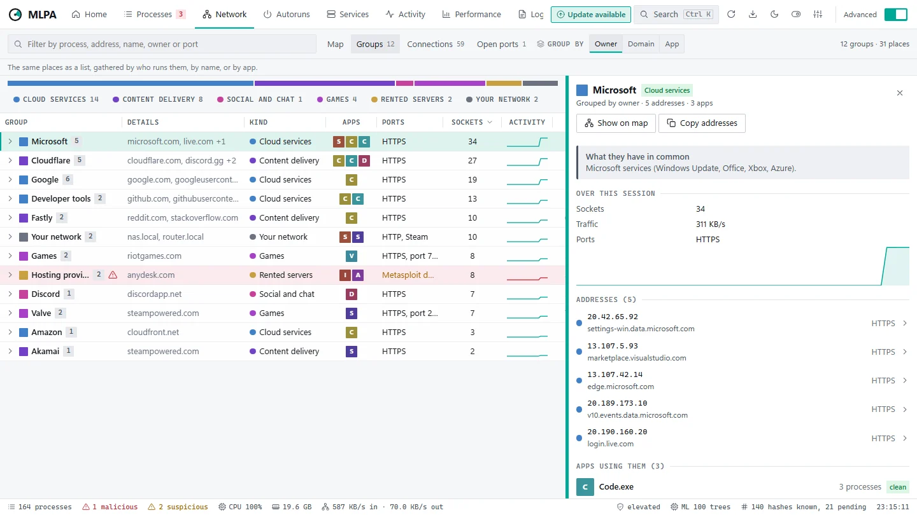Click the Social and chat legend entry
Image resolution: width=917 pixels, height=515 pixels.
pos(260,99)
